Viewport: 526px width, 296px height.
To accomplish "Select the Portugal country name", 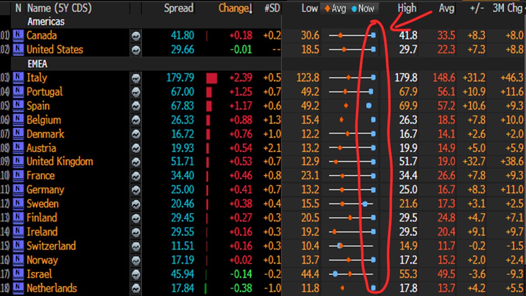I will pos(44,92).
